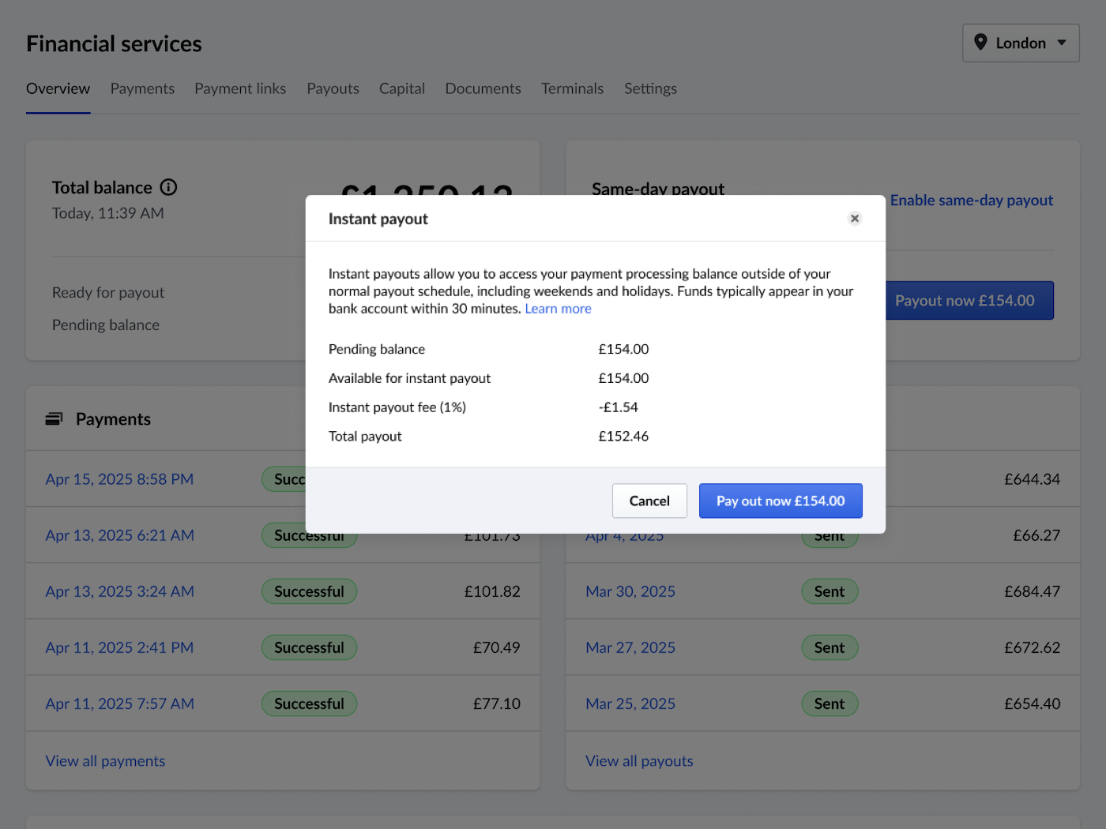Open View all payouts link
Viewport: 1106px width, 829px height.
tap(639, 761)
